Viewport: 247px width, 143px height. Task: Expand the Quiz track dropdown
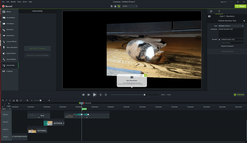10,109
